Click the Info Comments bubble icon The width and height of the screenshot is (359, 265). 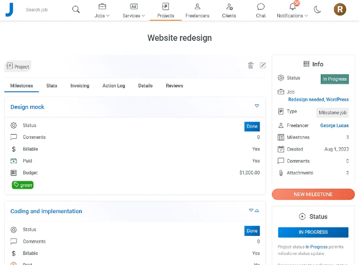coord(281,161)
